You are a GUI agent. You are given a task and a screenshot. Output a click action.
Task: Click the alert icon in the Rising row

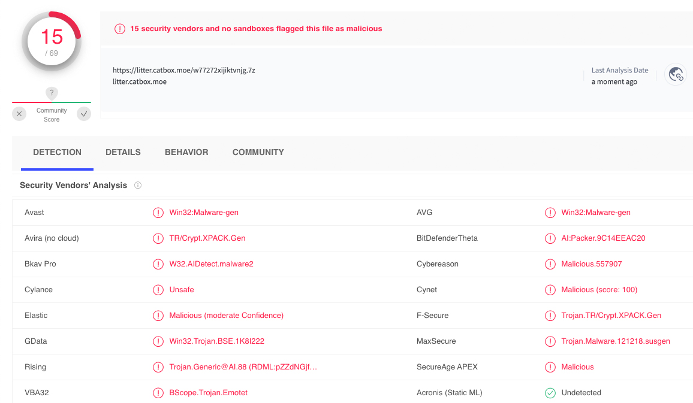158,367
